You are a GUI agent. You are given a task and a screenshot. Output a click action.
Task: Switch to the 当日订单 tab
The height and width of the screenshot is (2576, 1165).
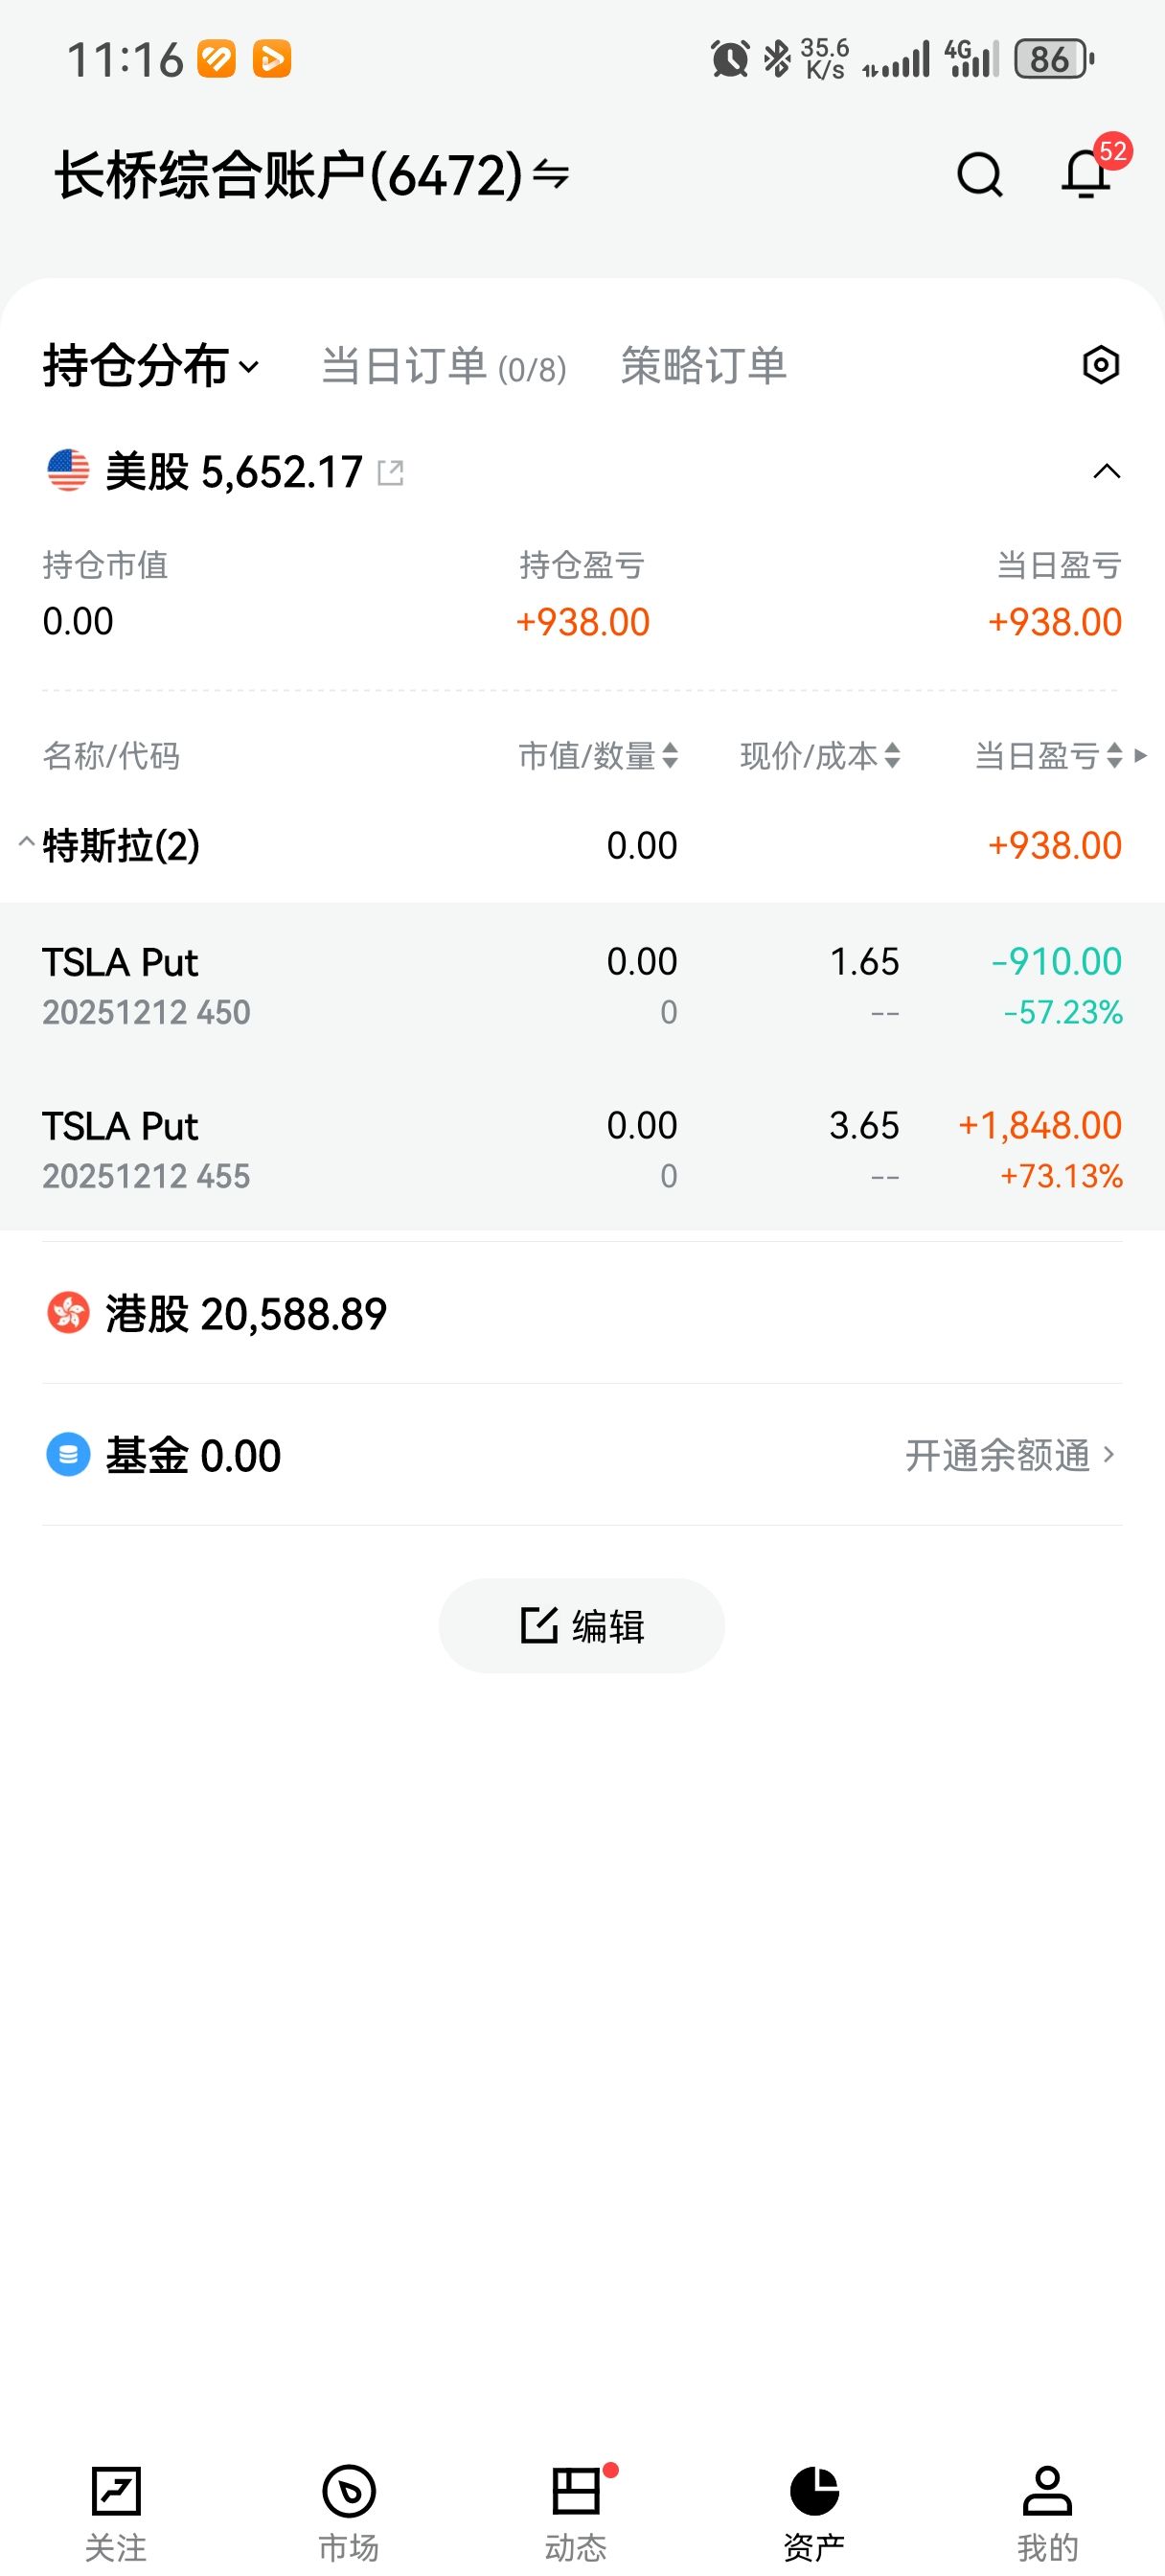click(x=443, y=366)
